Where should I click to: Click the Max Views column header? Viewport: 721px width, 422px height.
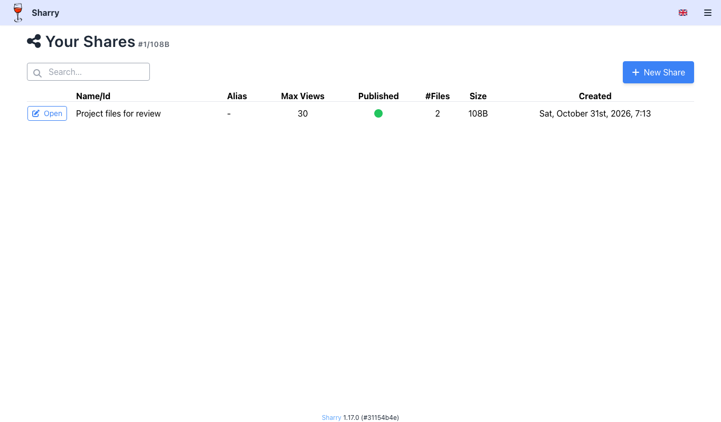[302, 96]
